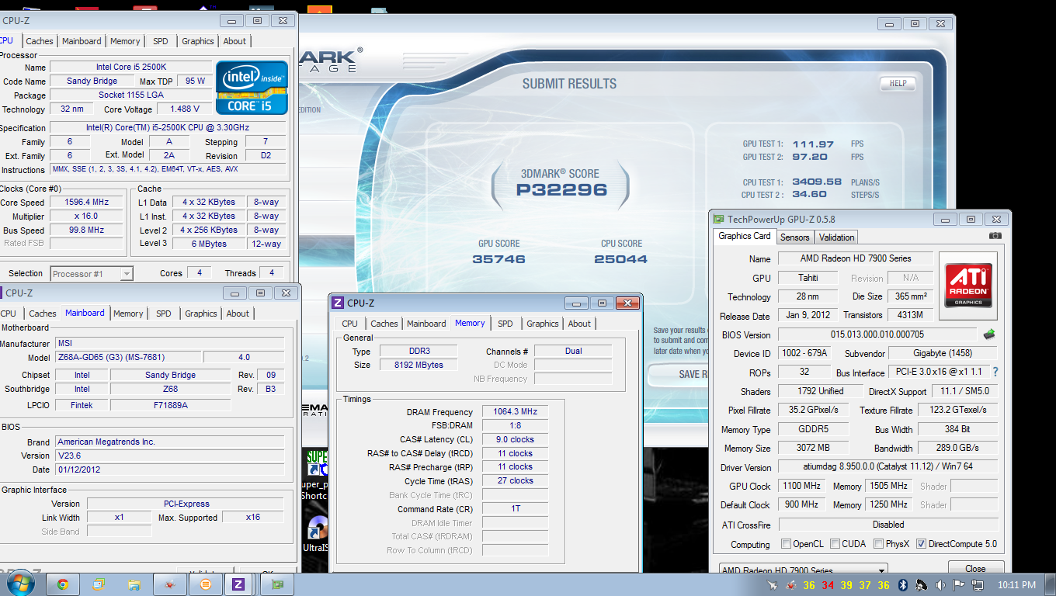The image size is (1056, 596).
Task: Click the orange round app taskbar icon
Action: click(206, 584)
